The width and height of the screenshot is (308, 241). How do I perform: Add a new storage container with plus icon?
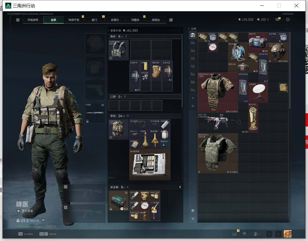tap(193, 98)
